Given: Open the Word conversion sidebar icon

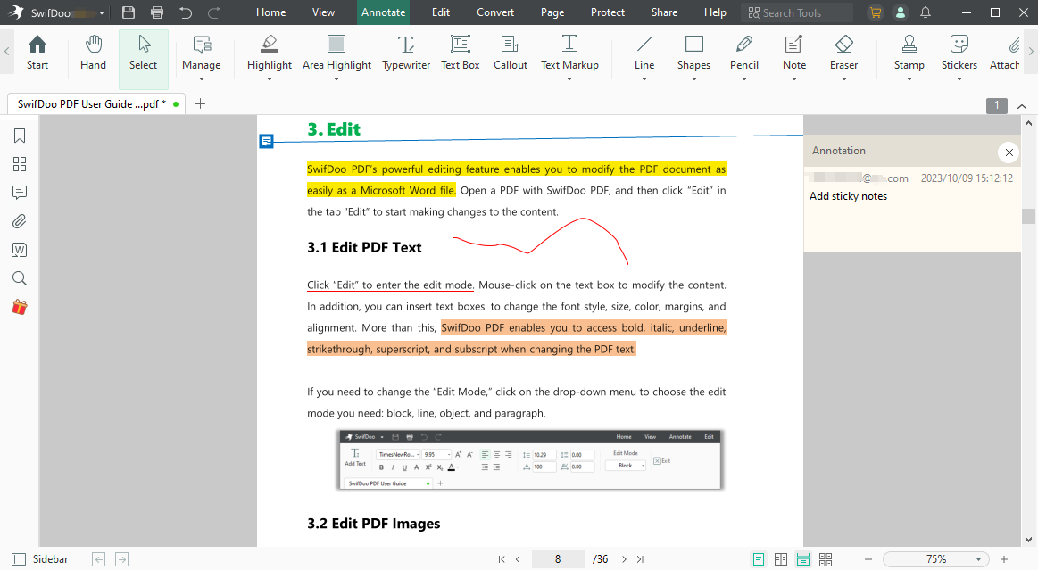Looking at the screenshot, I should (x=20, y=250).
